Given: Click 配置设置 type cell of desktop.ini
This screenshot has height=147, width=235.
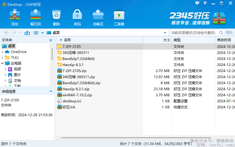Looking at the screenshot, I should [181, 101].
